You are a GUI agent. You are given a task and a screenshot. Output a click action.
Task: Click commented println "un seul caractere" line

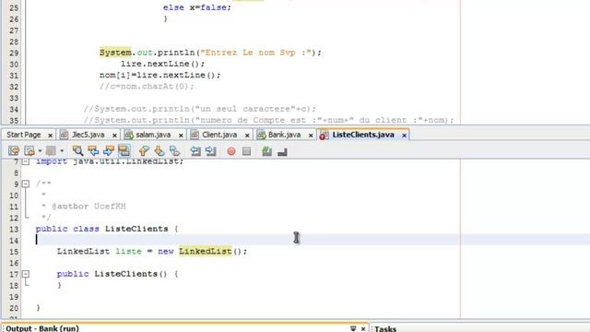pyautogui.click(x=200, y=109)
